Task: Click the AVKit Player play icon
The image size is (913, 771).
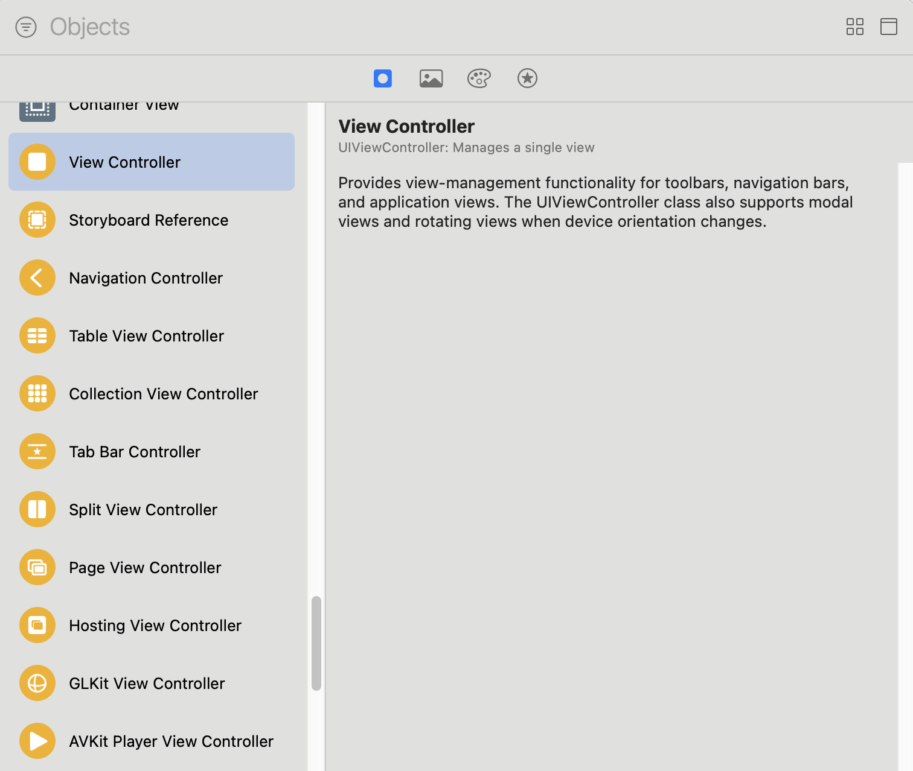Action: (x=37, y=741)
